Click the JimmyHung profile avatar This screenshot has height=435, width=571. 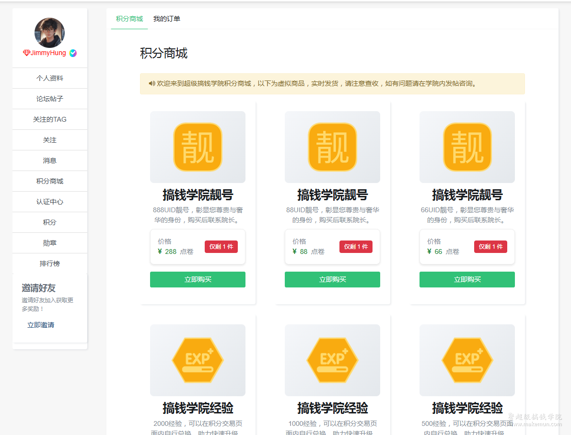(49, 33)
